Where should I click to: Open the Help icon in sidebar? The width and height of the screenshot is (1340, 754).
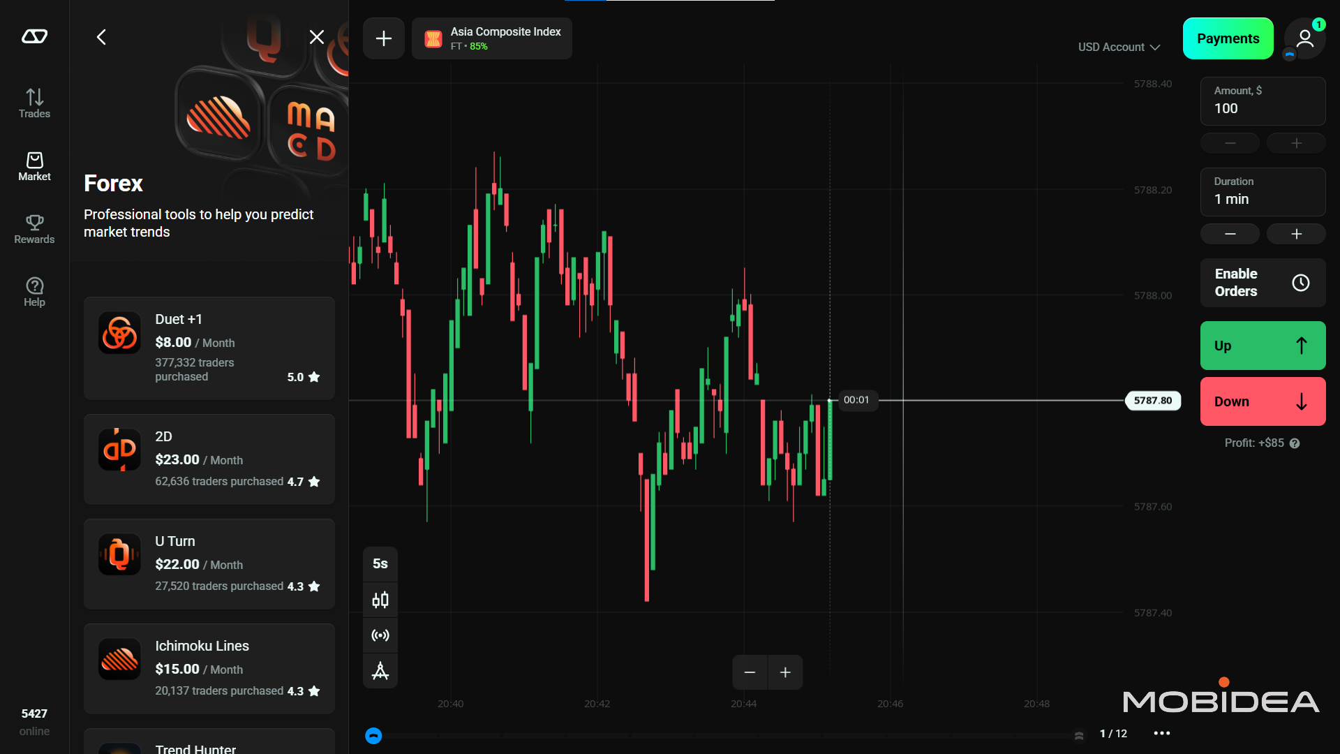point(33,290)
